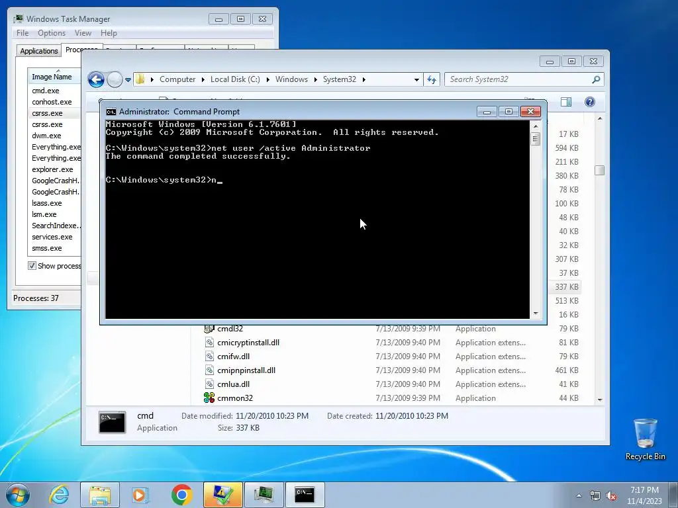Viewport: 678px width, 508px height.
Task: Click the cmd thumbnail in details pane
Action: [x=112, y=422]
